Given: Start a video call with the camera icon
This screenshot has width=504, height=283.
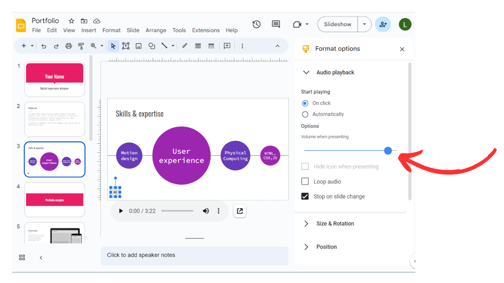Looking at the screenshot, I should tap(297, 24).
